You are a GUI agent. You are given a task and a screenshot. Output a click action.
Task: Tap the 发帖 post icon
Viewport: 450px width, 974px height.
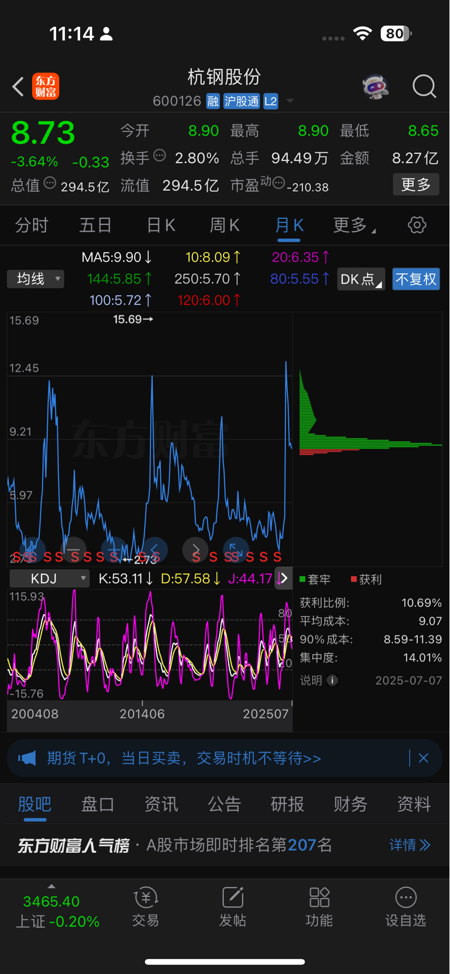click(232, 907)
